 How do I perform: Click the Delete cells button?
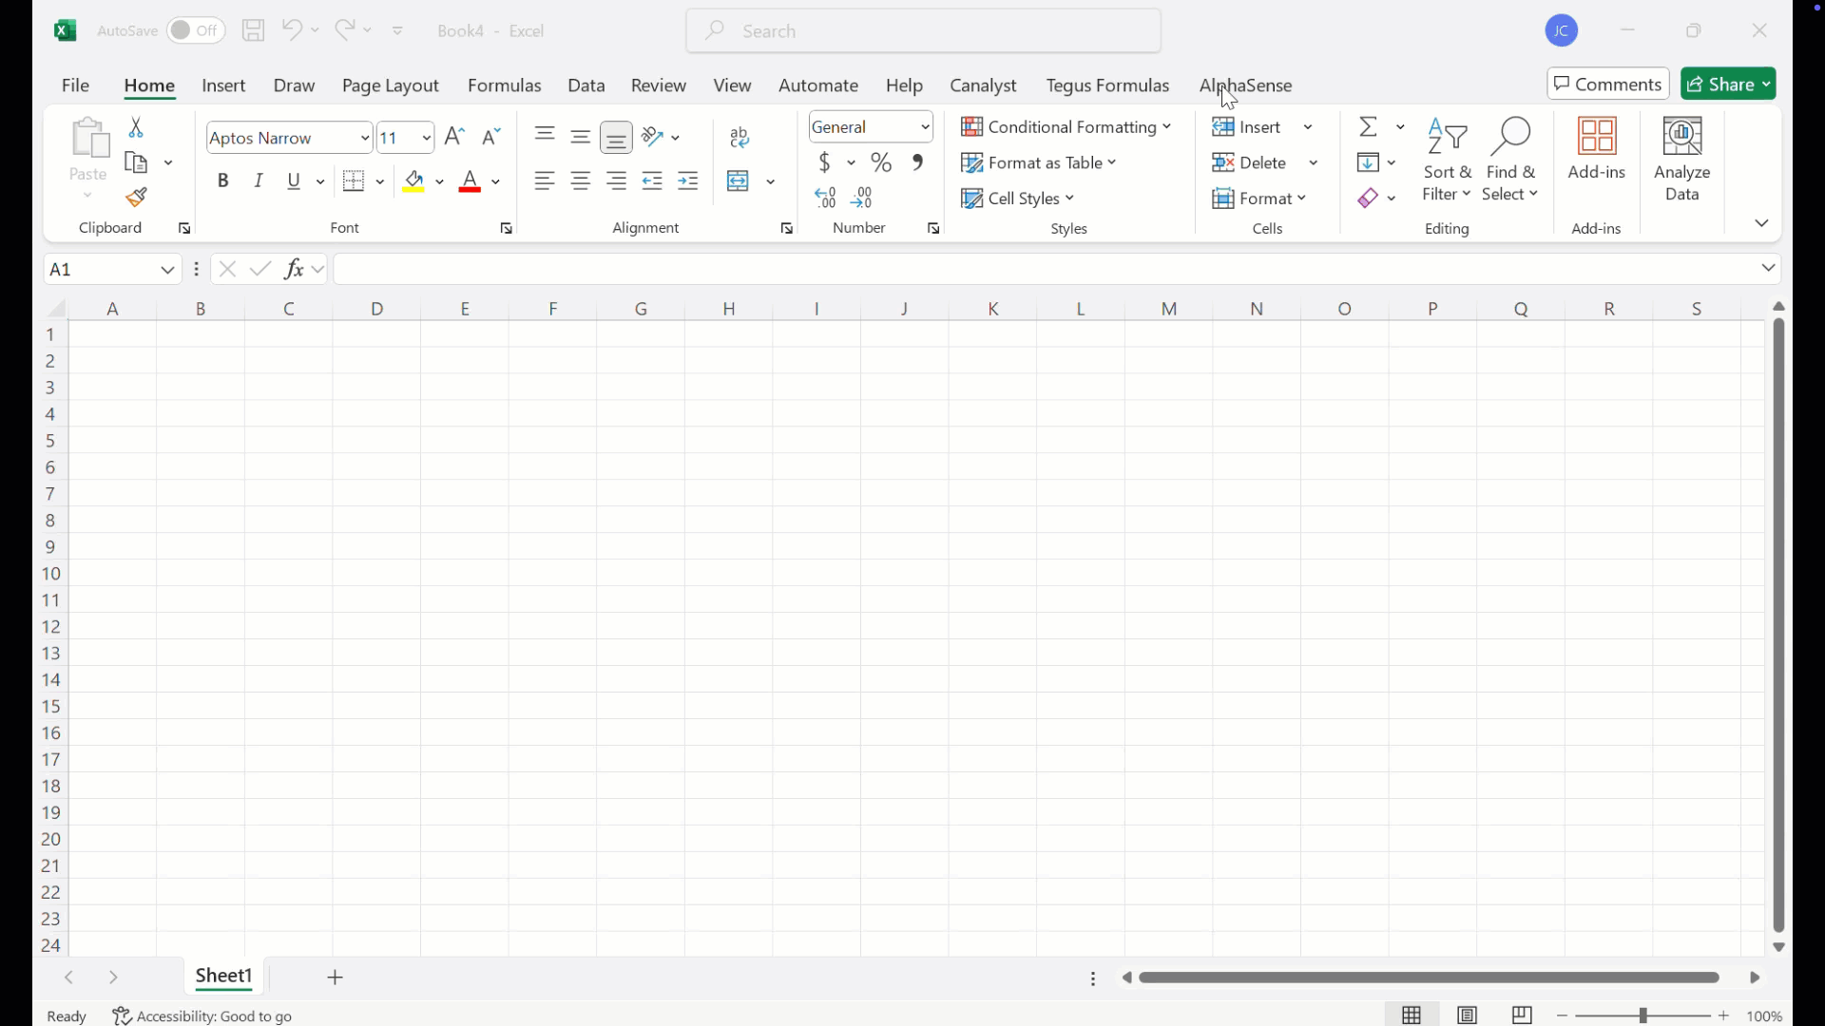click(1251, 163)
